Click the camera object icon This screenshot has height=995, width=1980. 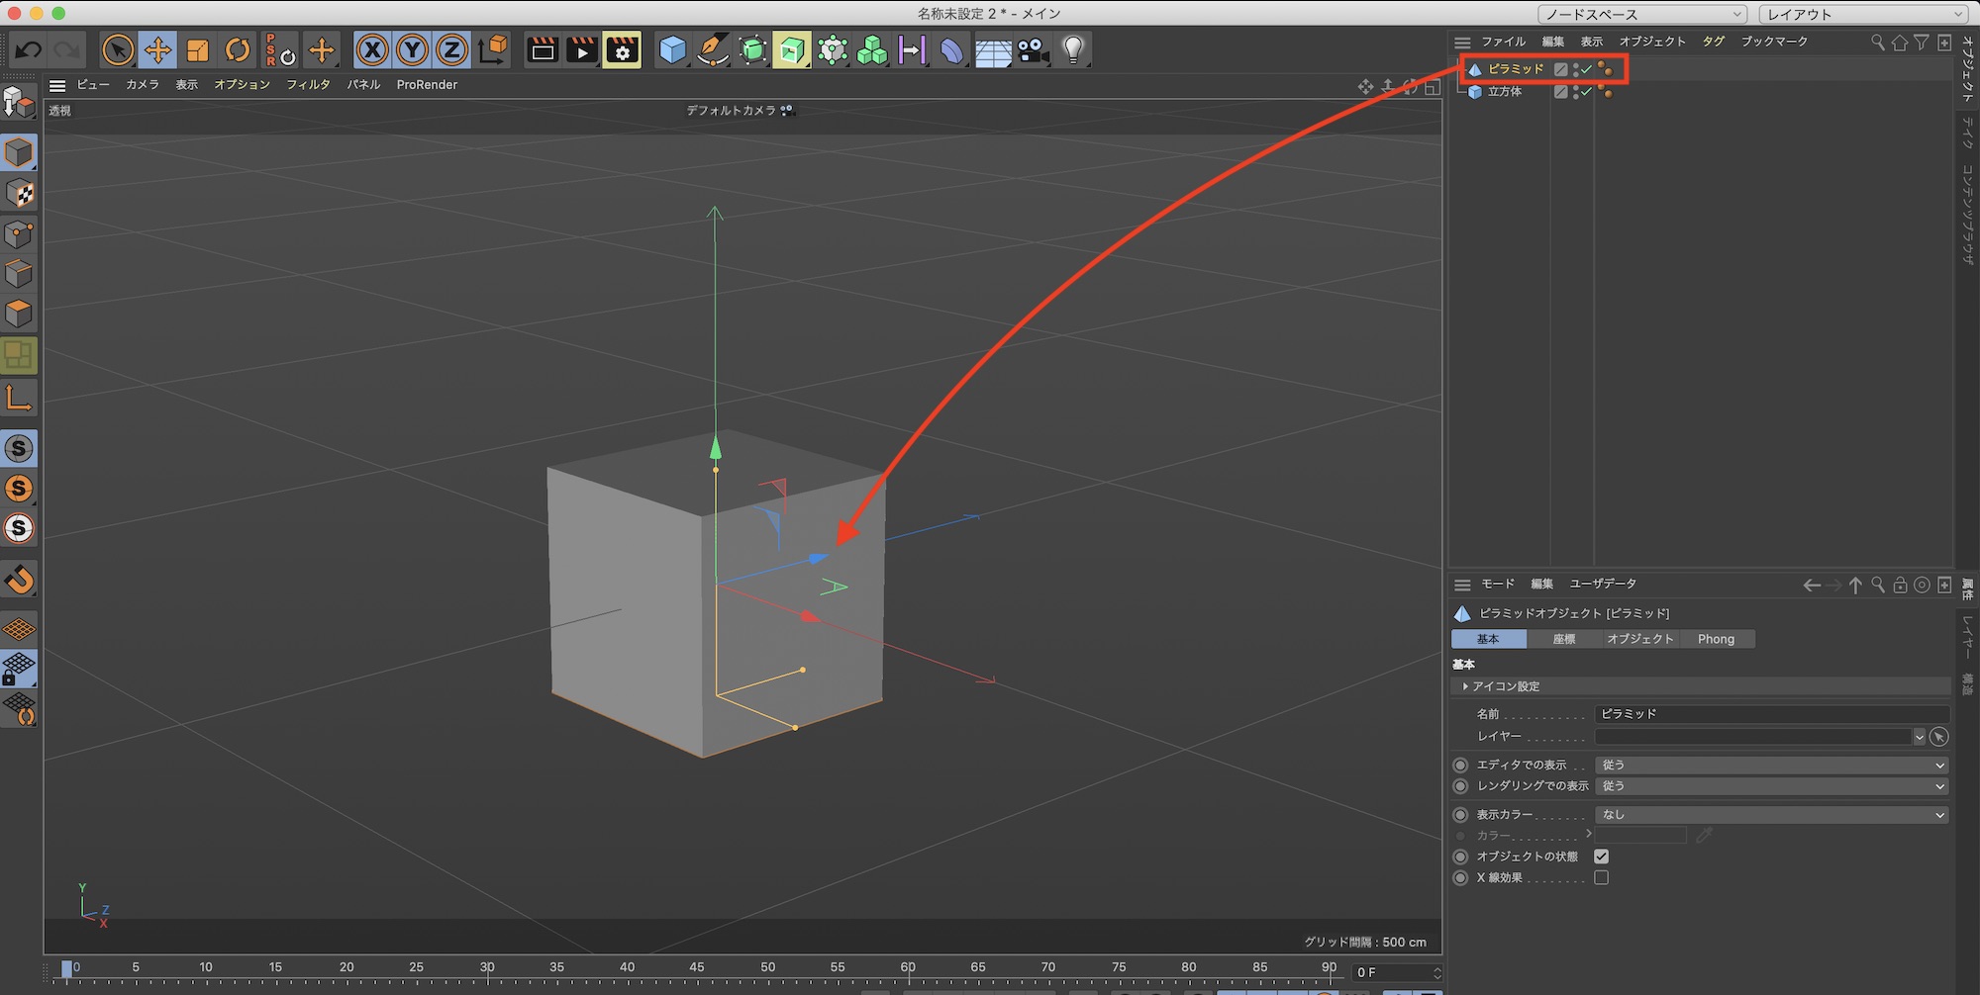[1033, 49]
